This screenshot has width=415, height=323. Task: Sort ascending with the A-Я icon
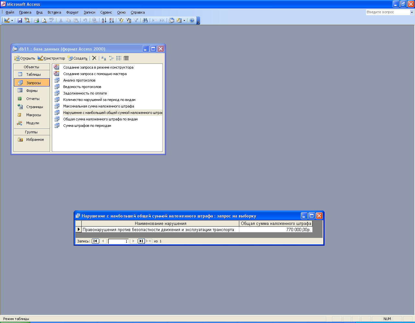104,20
